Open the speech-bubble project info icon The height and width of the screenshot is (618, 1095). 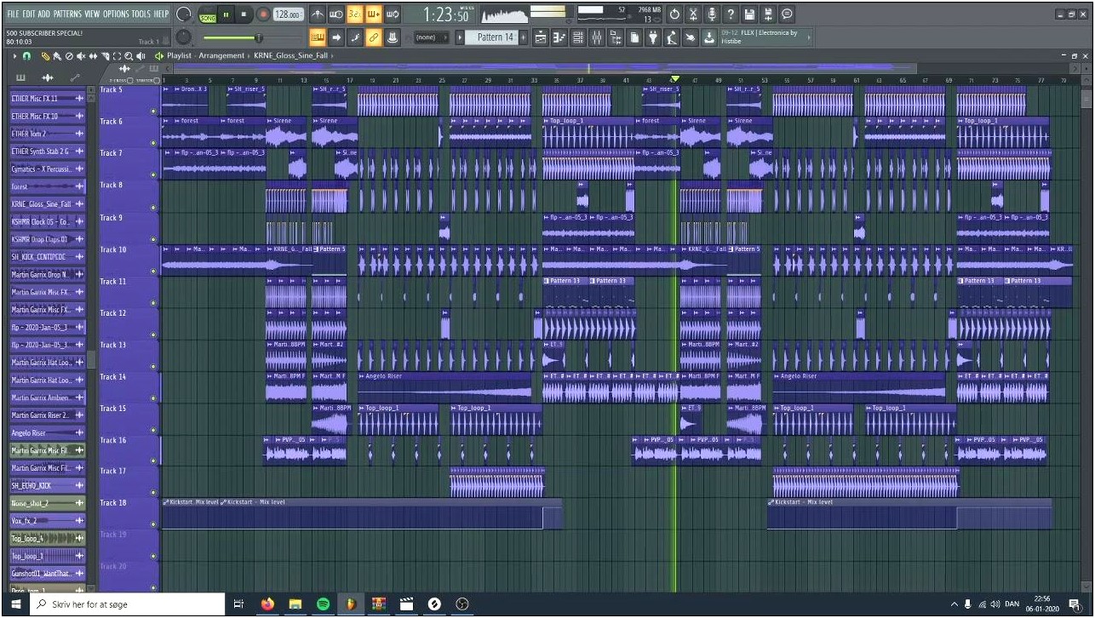(x=787, y=14)
